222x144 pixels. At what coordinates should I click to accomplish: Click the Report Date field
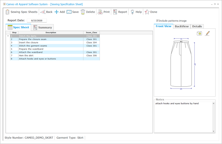tap(36, 20)
